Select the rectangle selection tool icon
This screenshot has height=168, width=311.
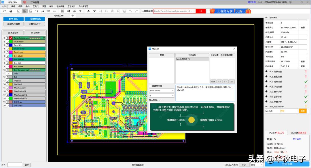pyautogui.click(x=25, y=11)
